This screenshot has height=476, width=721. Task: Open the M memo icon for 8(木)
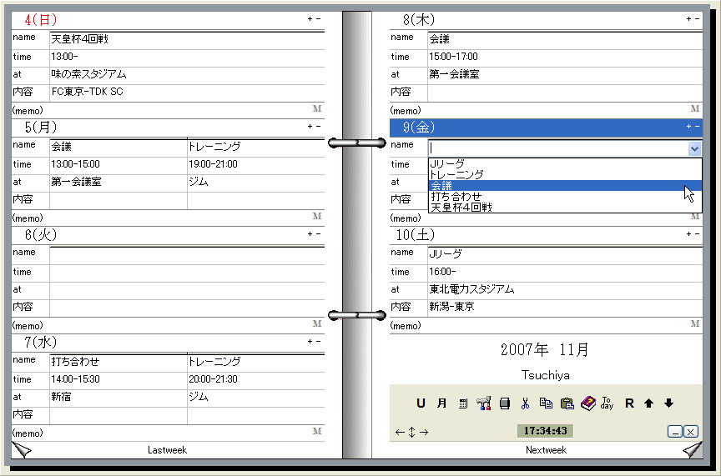click(x=695, y=109)
